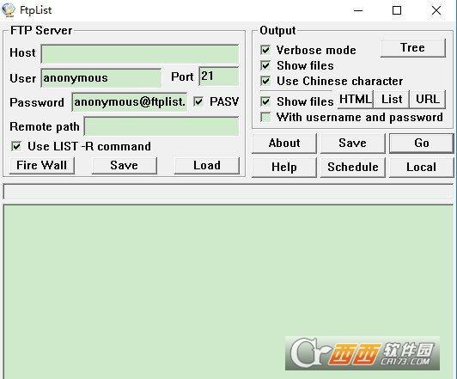Click the Password input field
Screen dimensions: 457x379
pos(130,102)
